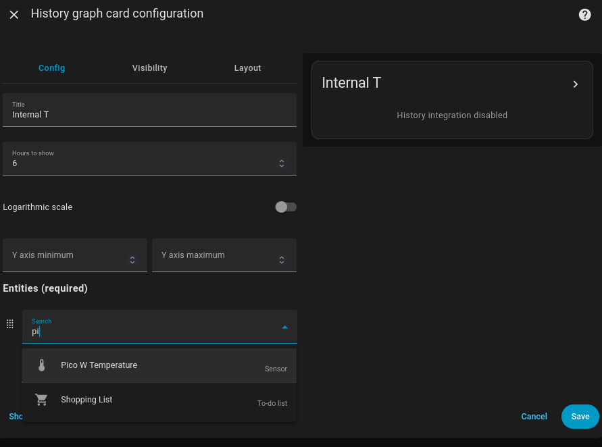
Task: Toggle the Logarithmic scale switch
Action: 286,207
